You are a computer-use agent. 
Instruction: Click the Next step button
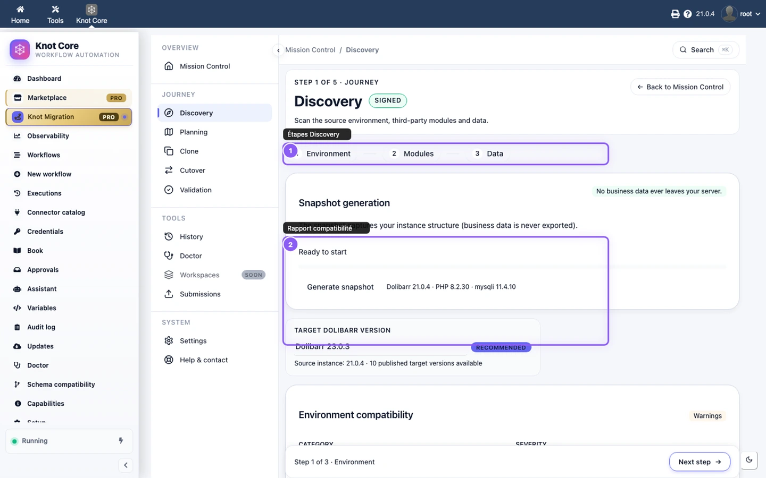point(700,462)
